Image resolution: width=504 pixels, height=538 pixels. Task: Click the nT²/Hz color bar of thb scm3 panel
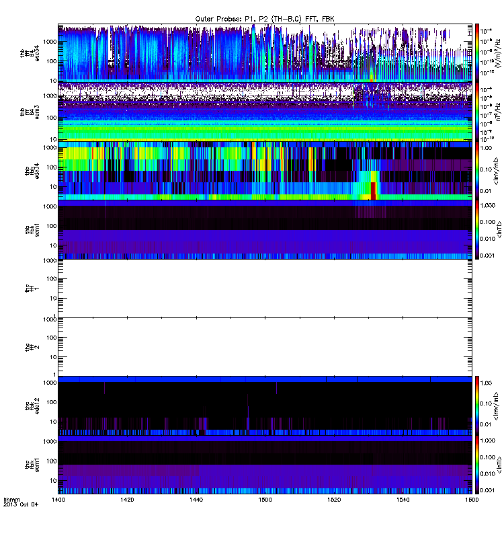click(x=477, y=112)
